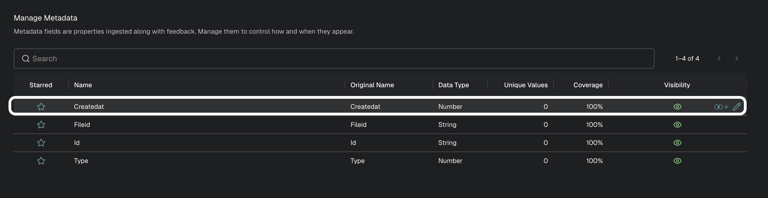The height and width of the screenshot is (198, 768).
Task: Toggle visibility of the Fileid field
Action: pos(677,124)
